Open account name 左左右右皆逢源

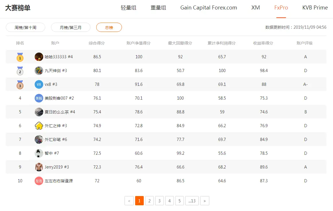[59, 181]
